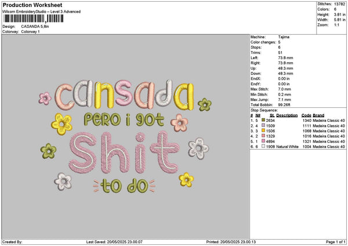
Task: Click the EndY: label
Action: 256,84
